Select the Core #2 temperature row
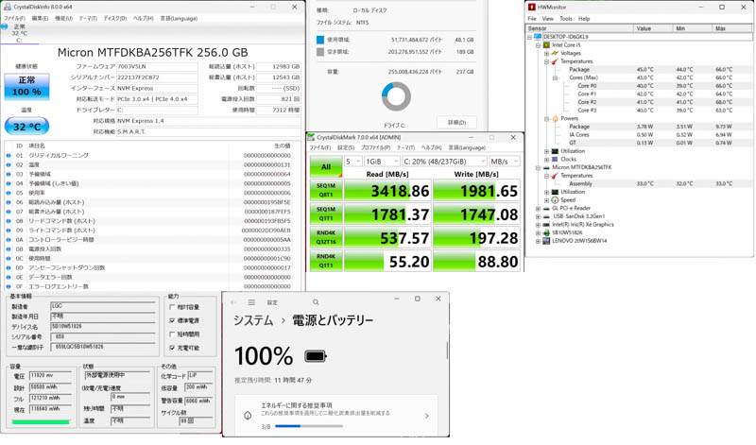This screenshot has width=756, height=445. tap(587, 102)
